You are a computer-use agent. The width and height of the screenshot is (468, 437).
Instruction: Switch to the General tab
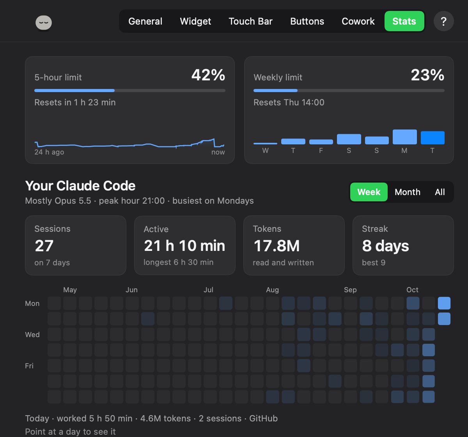(145, 21)
